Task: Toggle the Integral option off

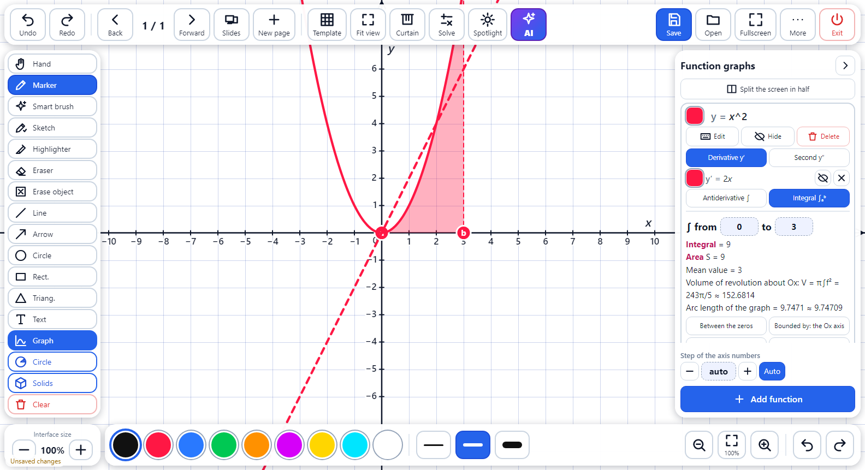Action: click(809, 198)
